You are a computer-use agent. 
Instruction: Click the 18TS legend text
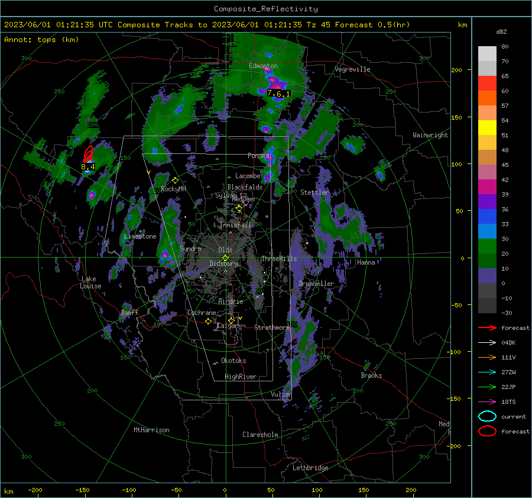coord(508,402)
